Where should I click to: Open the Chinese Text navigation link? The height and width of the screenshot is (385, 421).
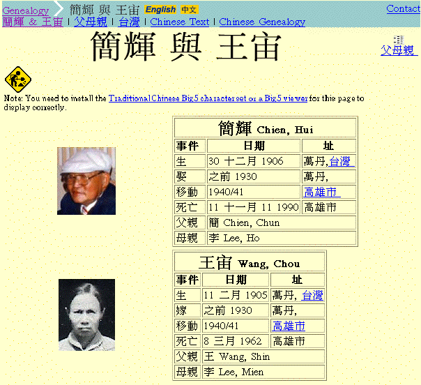179,22
